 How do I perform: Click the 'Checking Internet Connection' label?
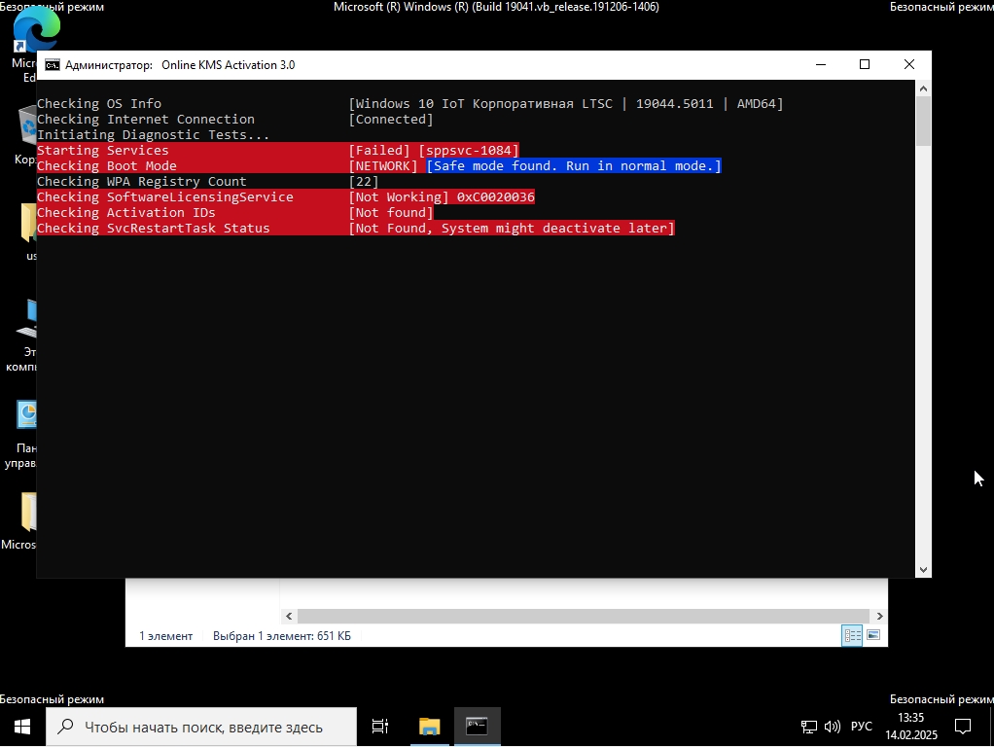(x=146, y=120)
